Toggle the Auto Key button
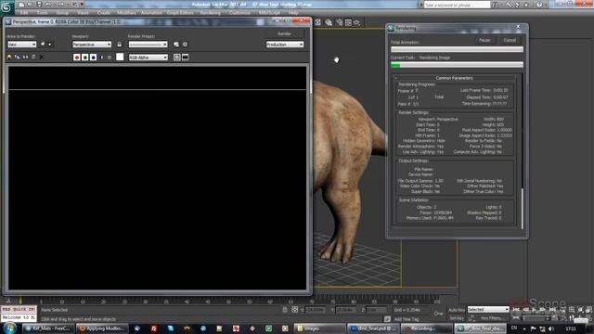The width and height of the screenshot is (594, 334). (457, 310)
